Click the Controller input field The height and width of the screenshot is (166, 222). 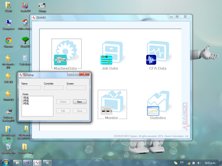coord(54,88)
